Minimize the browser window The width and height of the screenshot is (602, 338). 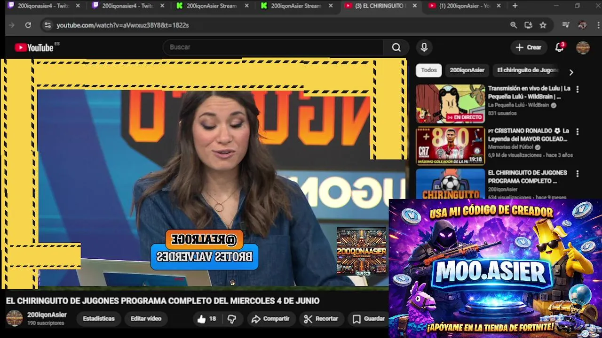click(556, 6)
